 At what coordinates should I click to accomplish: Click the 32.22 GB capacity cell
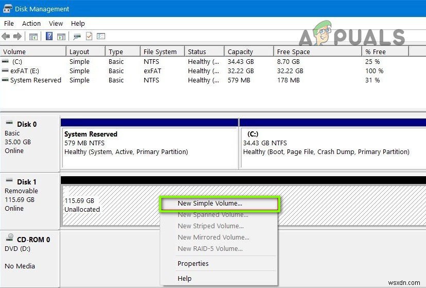click(241, 71)
